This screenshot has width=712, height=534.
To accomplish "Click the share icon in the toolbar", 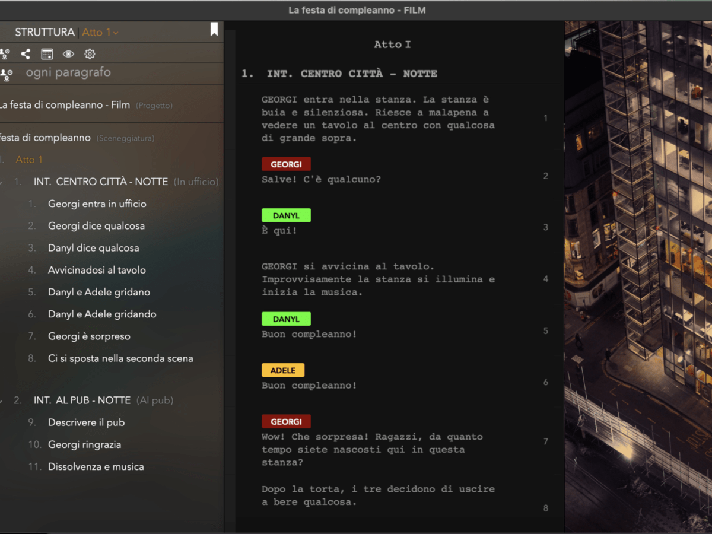I will [x=26, y=54].
